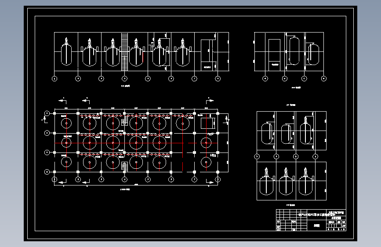Click the caption text beneath the floor plan view
Viewport: 381px width, 247px height.
click(x=125, y=189)
